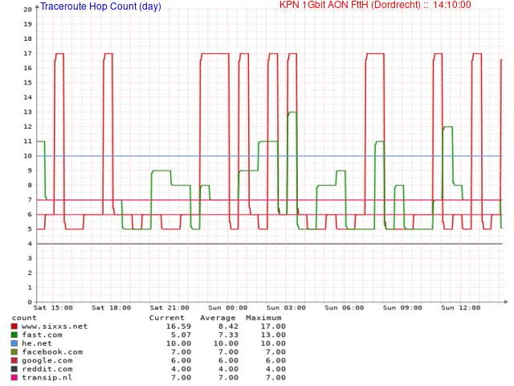Click the 'Sun 06:00' x-axis label

345,308
